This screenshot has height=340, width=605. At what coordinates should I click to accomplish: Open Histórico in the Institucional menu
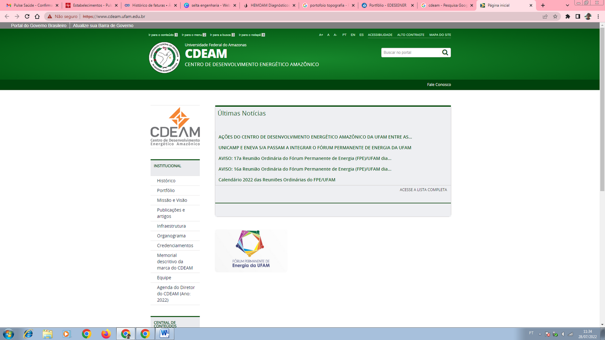click(x=166, y=180)
